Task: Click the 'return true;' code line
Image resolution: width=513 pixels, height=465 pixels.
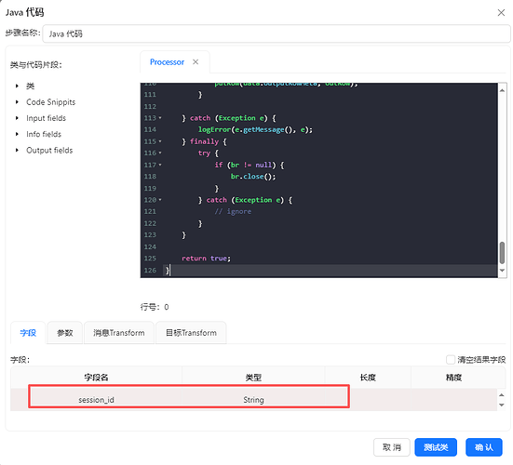Action: point(206,259)
